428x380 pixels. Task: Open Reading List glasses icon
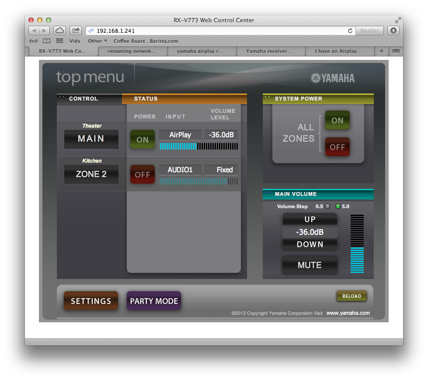(x=33, y=41)
